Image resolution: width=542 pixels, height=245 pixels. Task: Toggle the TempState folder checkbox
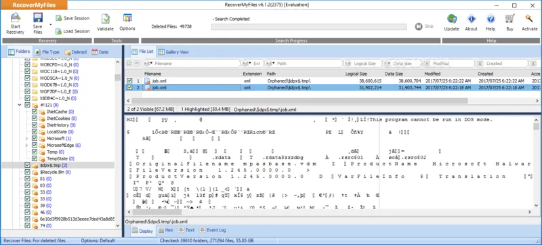click(x=35, y=158)
